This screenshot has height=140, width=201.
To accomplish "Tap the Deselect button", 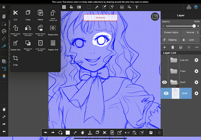I will pos(100,18).
